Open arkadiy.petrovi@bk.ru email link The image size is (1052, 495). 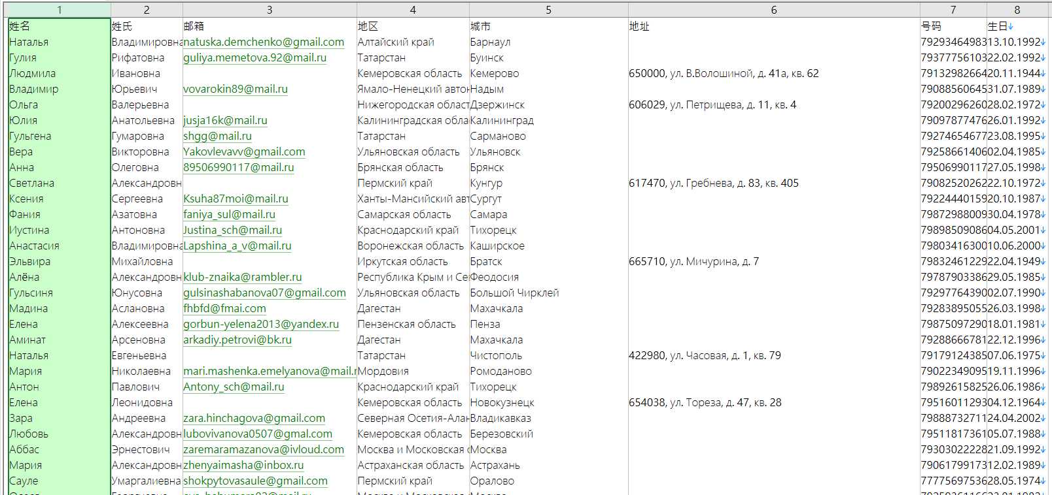(237, 340)
